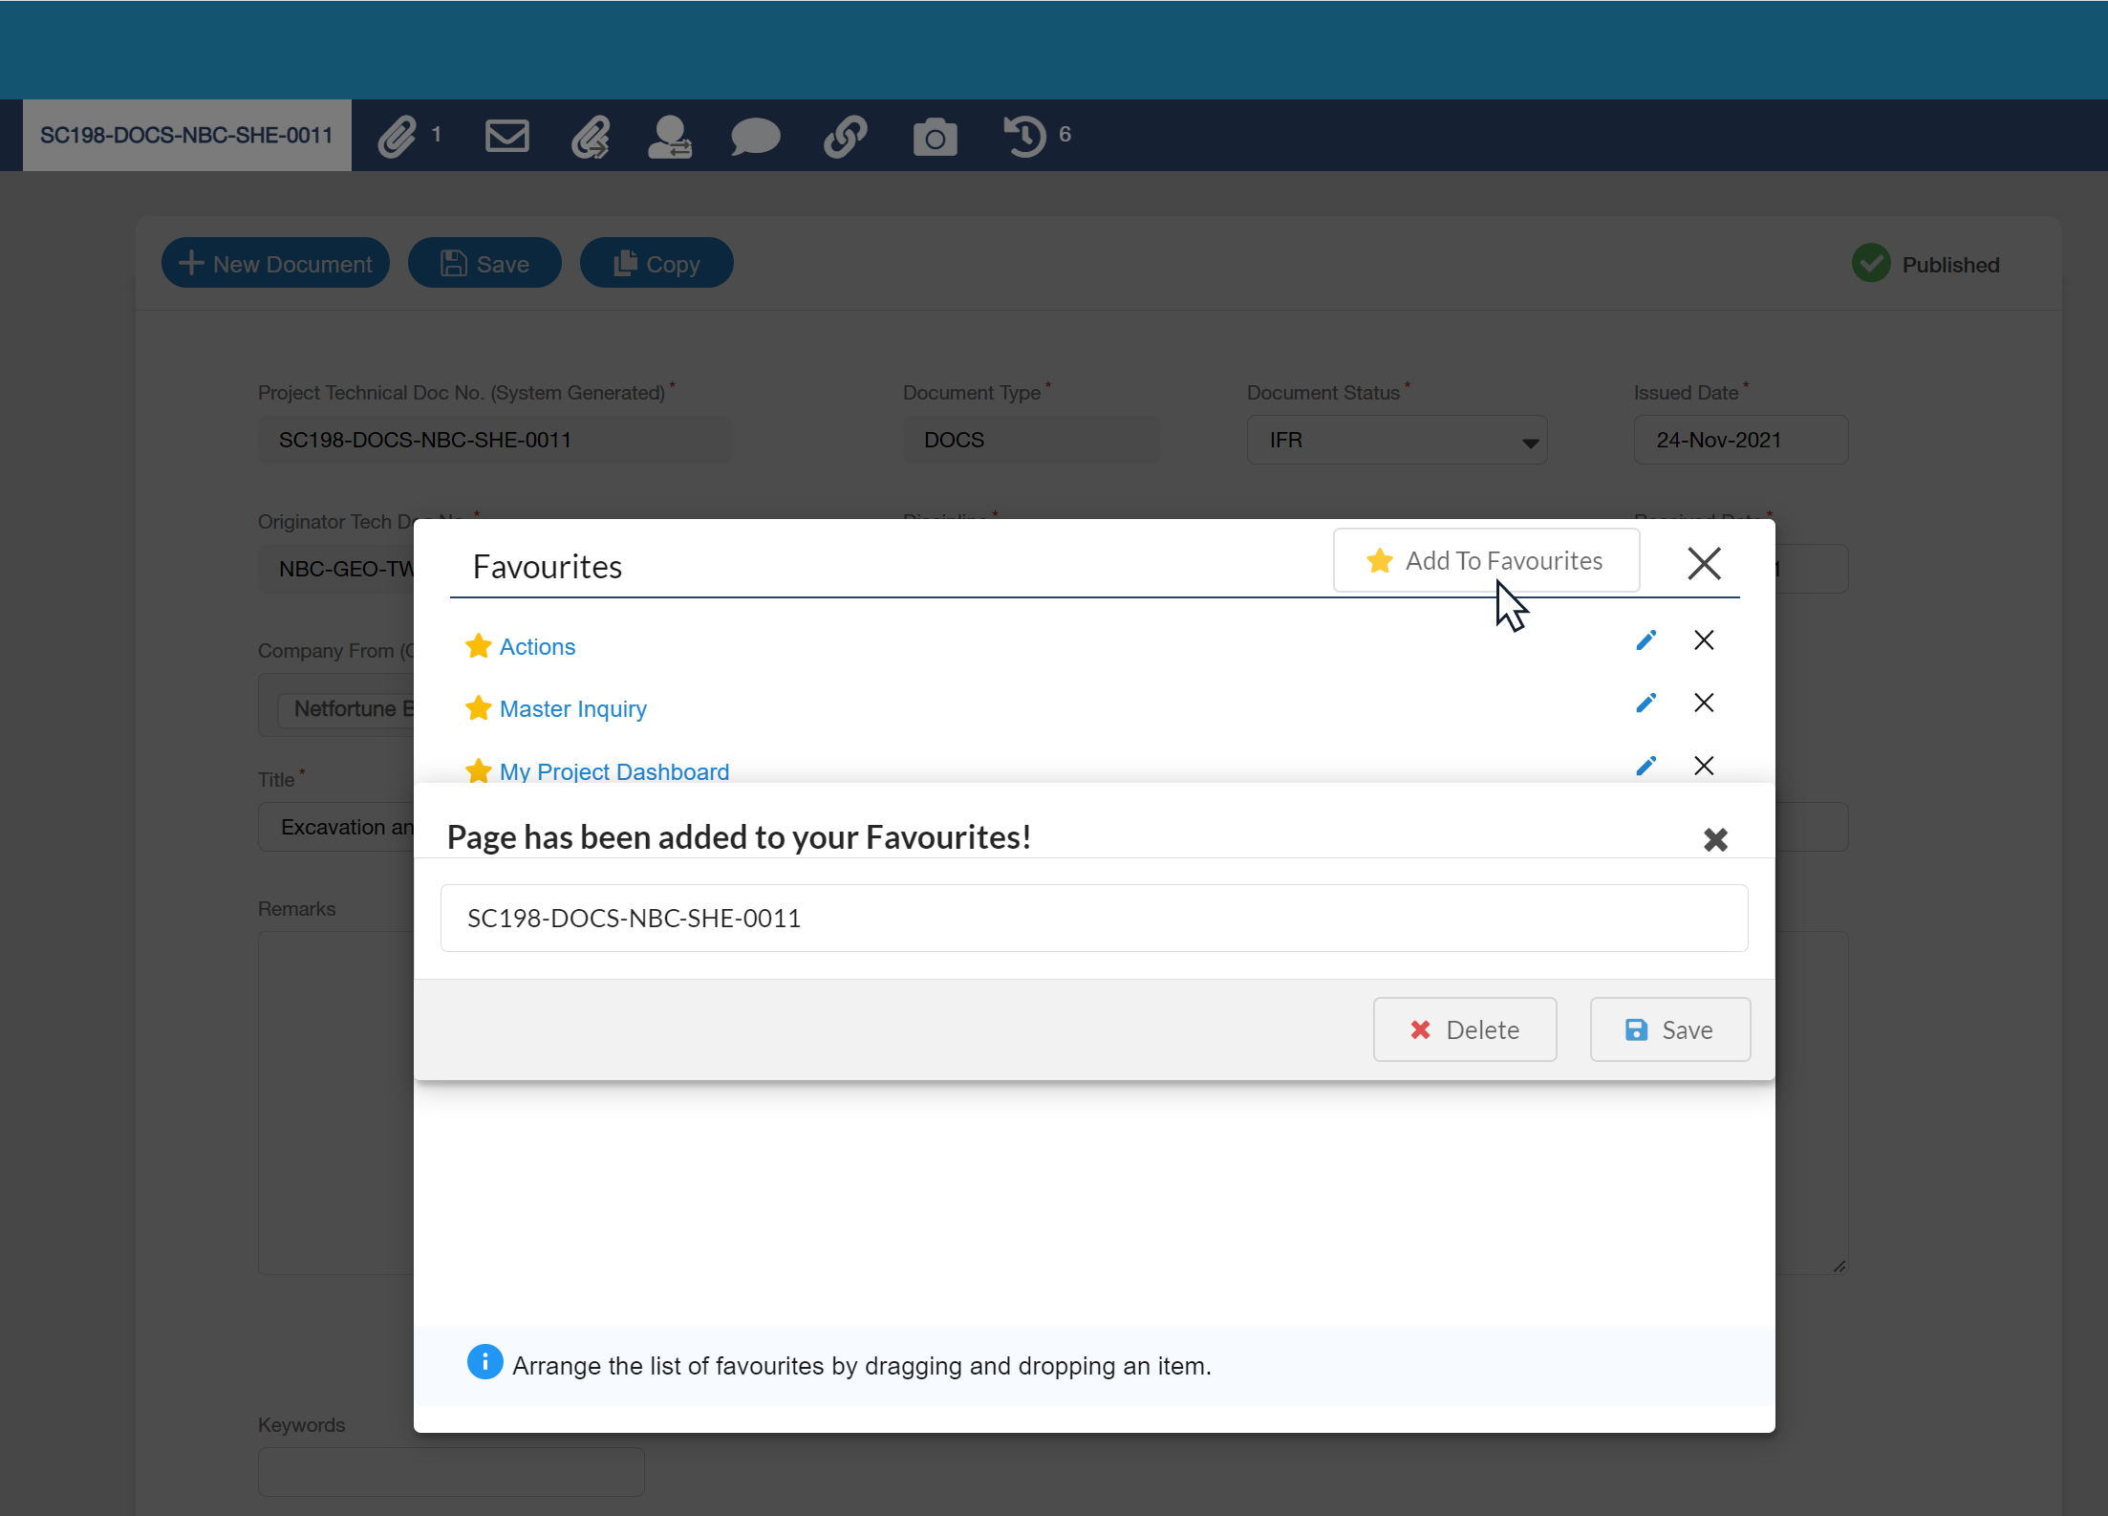
Task: Edit the Actions favourite with pencil
Action: tap(1646, 640)
